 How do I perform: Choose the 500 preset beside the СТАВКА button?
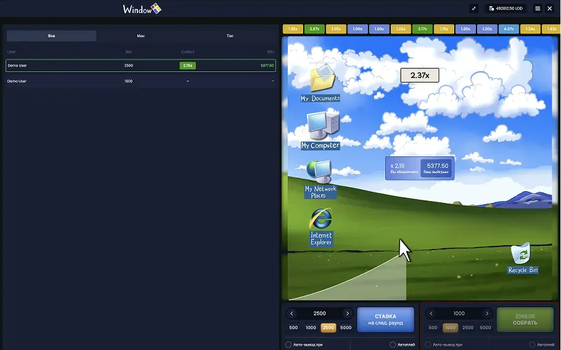[293, 328]
